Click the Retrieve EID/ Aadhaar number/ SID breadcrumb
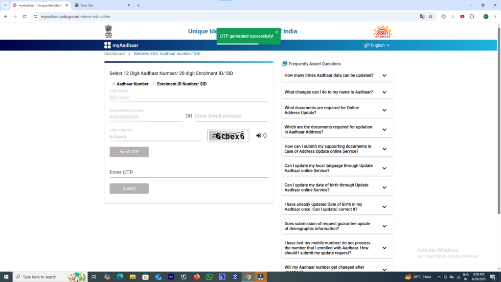Image resolution: width=501 pixels, height=282 pixels. coord(167,54)
